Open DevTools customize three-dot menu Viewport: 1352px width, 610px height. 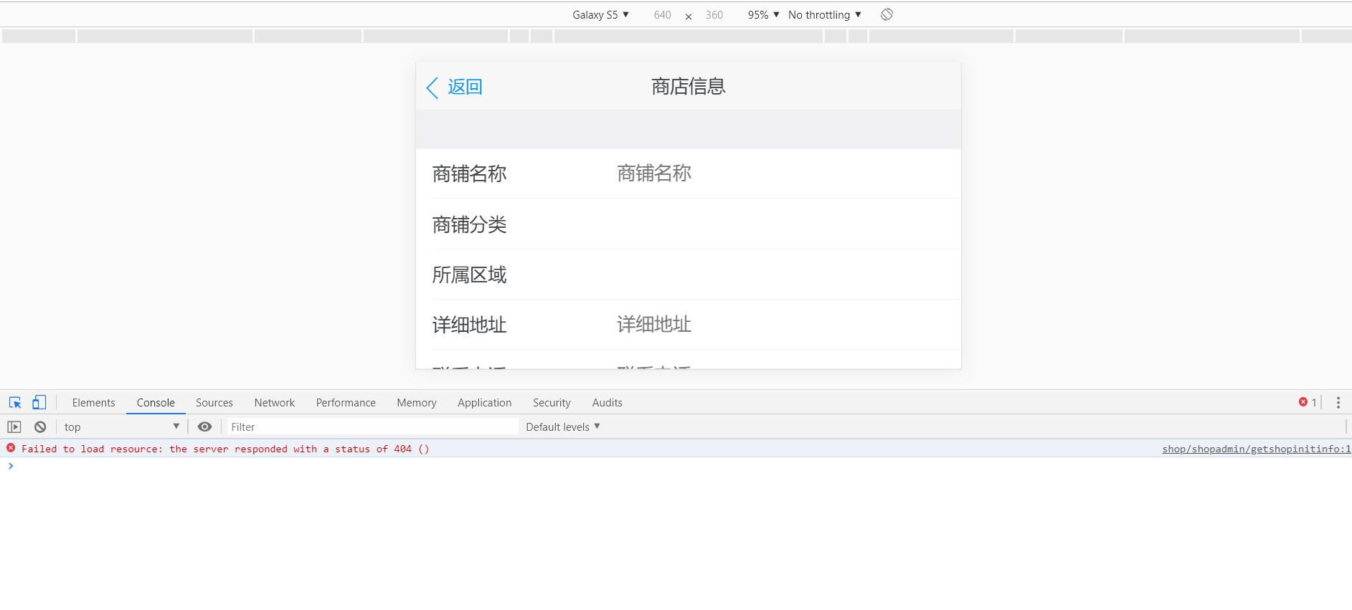click(1338, 403)
